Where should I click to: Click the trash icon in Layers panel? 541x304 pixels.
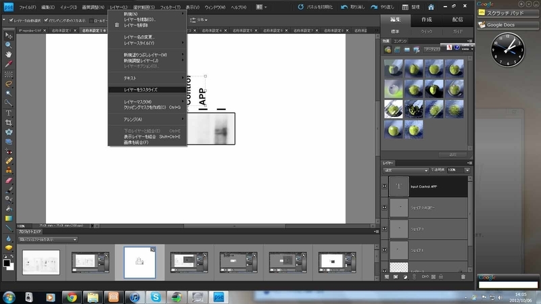pyautogui.click(x=463, y=277)
